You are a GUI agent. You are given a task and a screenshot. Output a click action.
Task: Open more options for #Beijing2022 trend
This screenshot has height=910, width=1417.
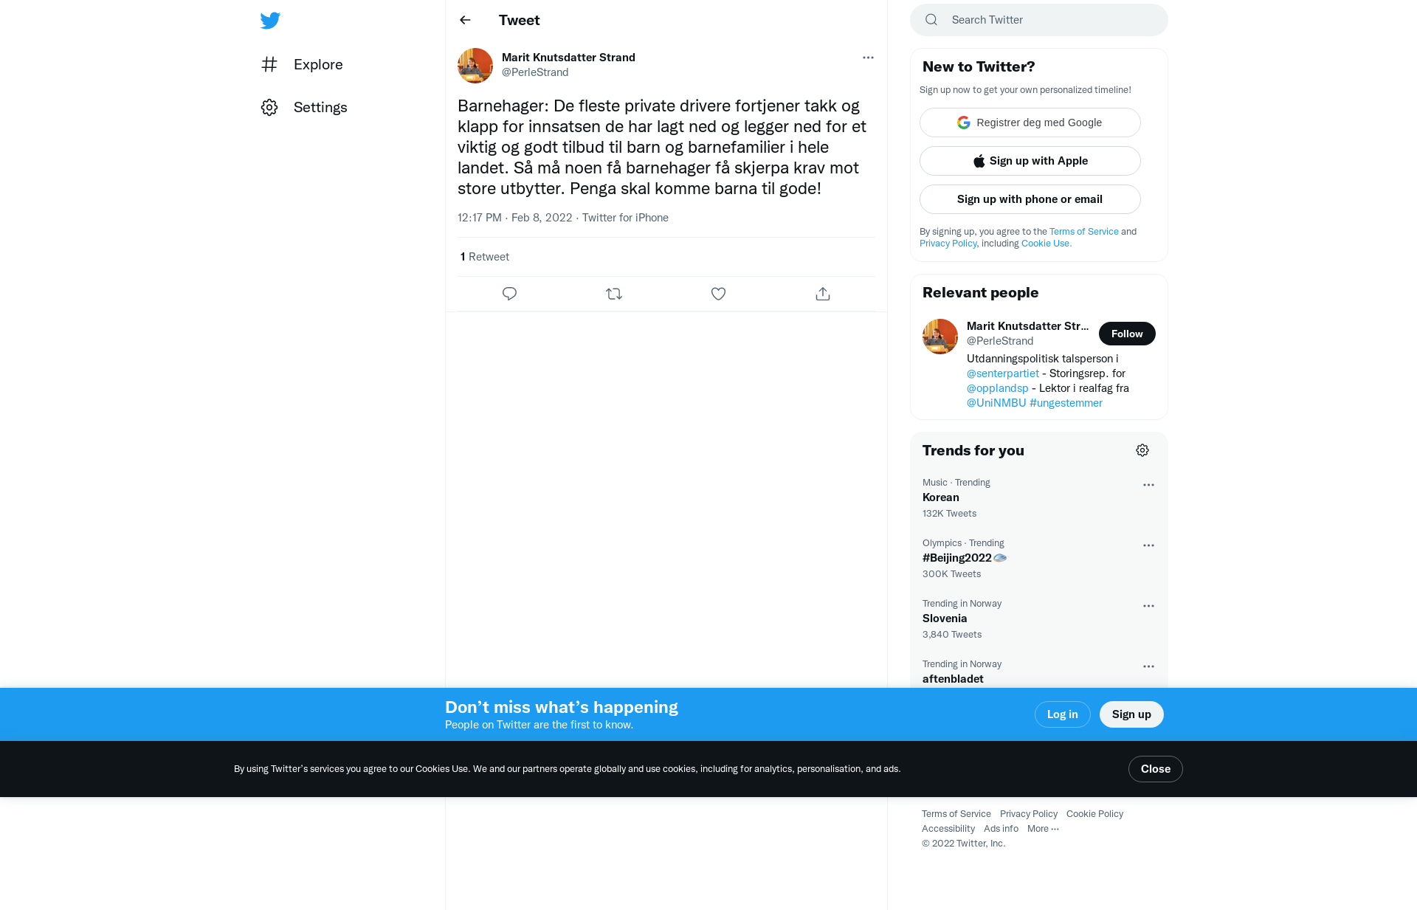point(1148,545)
